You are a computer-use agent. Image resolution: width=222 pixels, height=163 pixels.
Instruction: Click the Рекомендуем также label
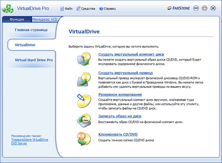(26, 136)
